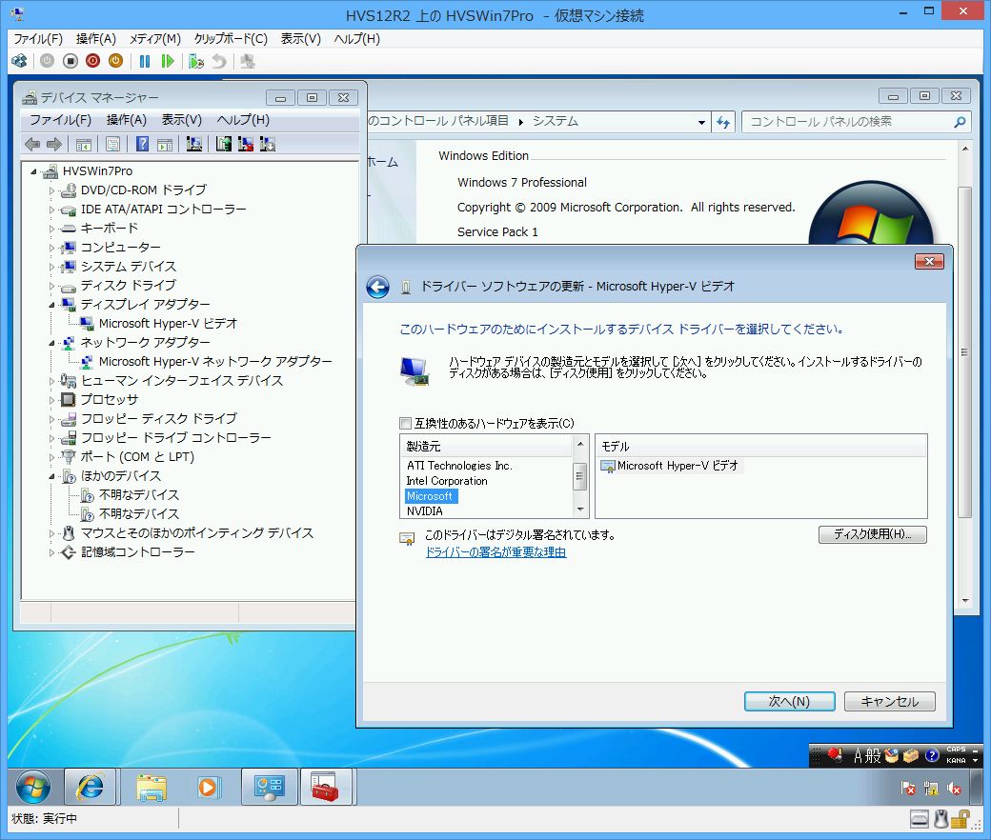Select ATI Technologies Inc. manufacturer

click(x=459, y=466)
